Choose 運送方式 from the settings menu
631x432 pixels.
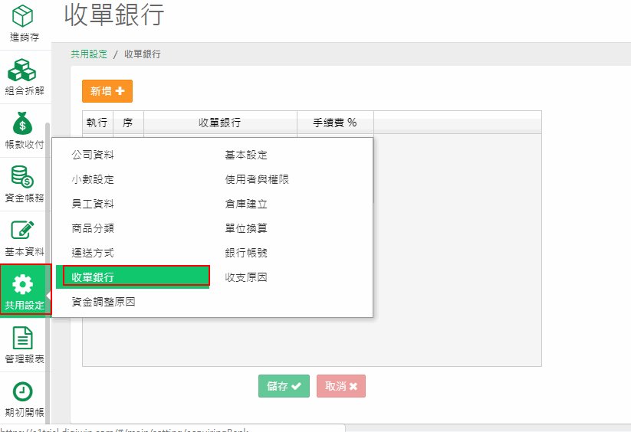pyautogui.click(x=93, y=253)
